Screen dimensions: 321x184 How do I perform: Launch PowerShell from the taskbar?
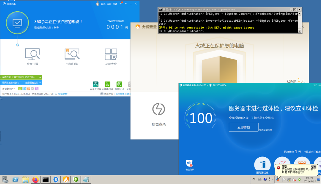coord(15,180)
